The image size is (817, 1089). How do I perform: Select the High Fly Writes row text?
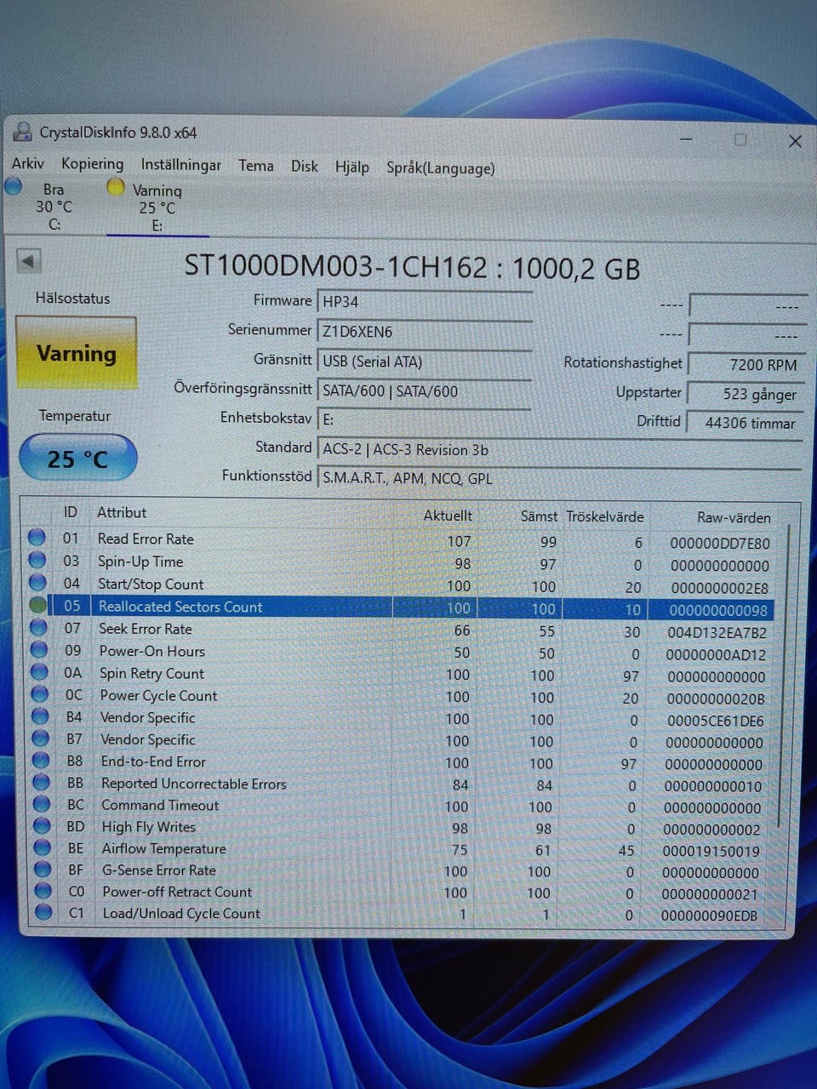pyautogui.click(x=149, y=827)
